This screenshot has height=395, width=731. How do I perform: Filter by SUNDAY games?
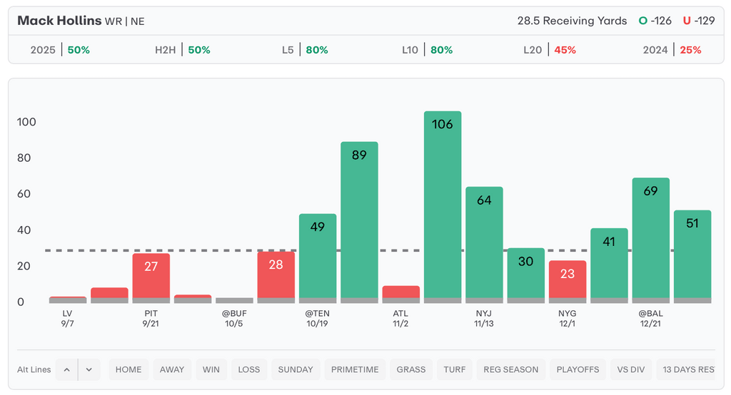(296, 369)
